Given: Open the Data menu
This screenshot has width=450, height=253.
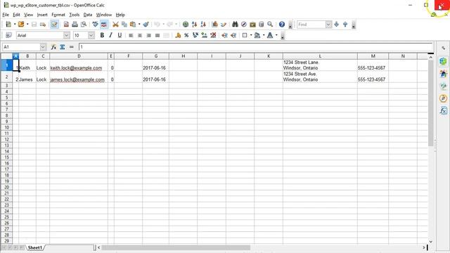Looking at the screenshot, I should pos(88,15).
